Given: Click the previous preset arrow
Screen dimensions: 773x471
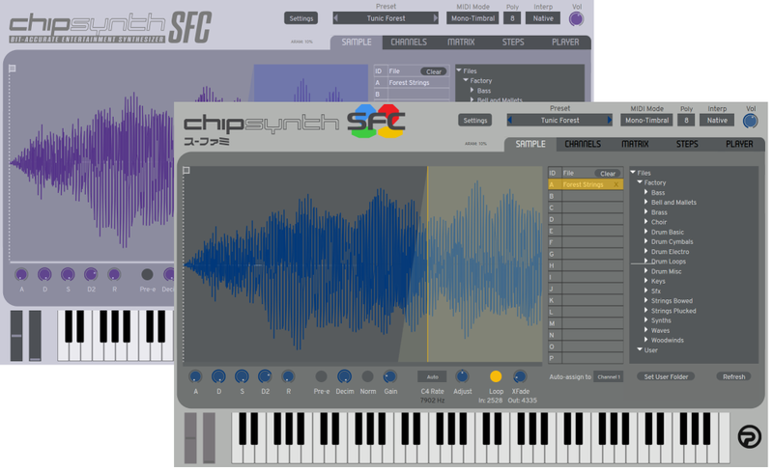Looking at the screenshot, I should (x=511, y=121).
